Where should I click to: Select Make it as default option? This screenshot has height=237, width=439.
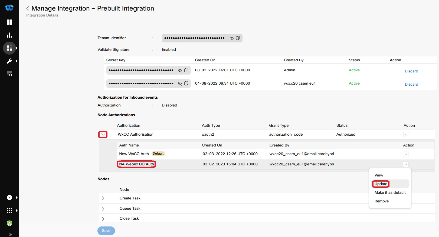click(390, 192)
